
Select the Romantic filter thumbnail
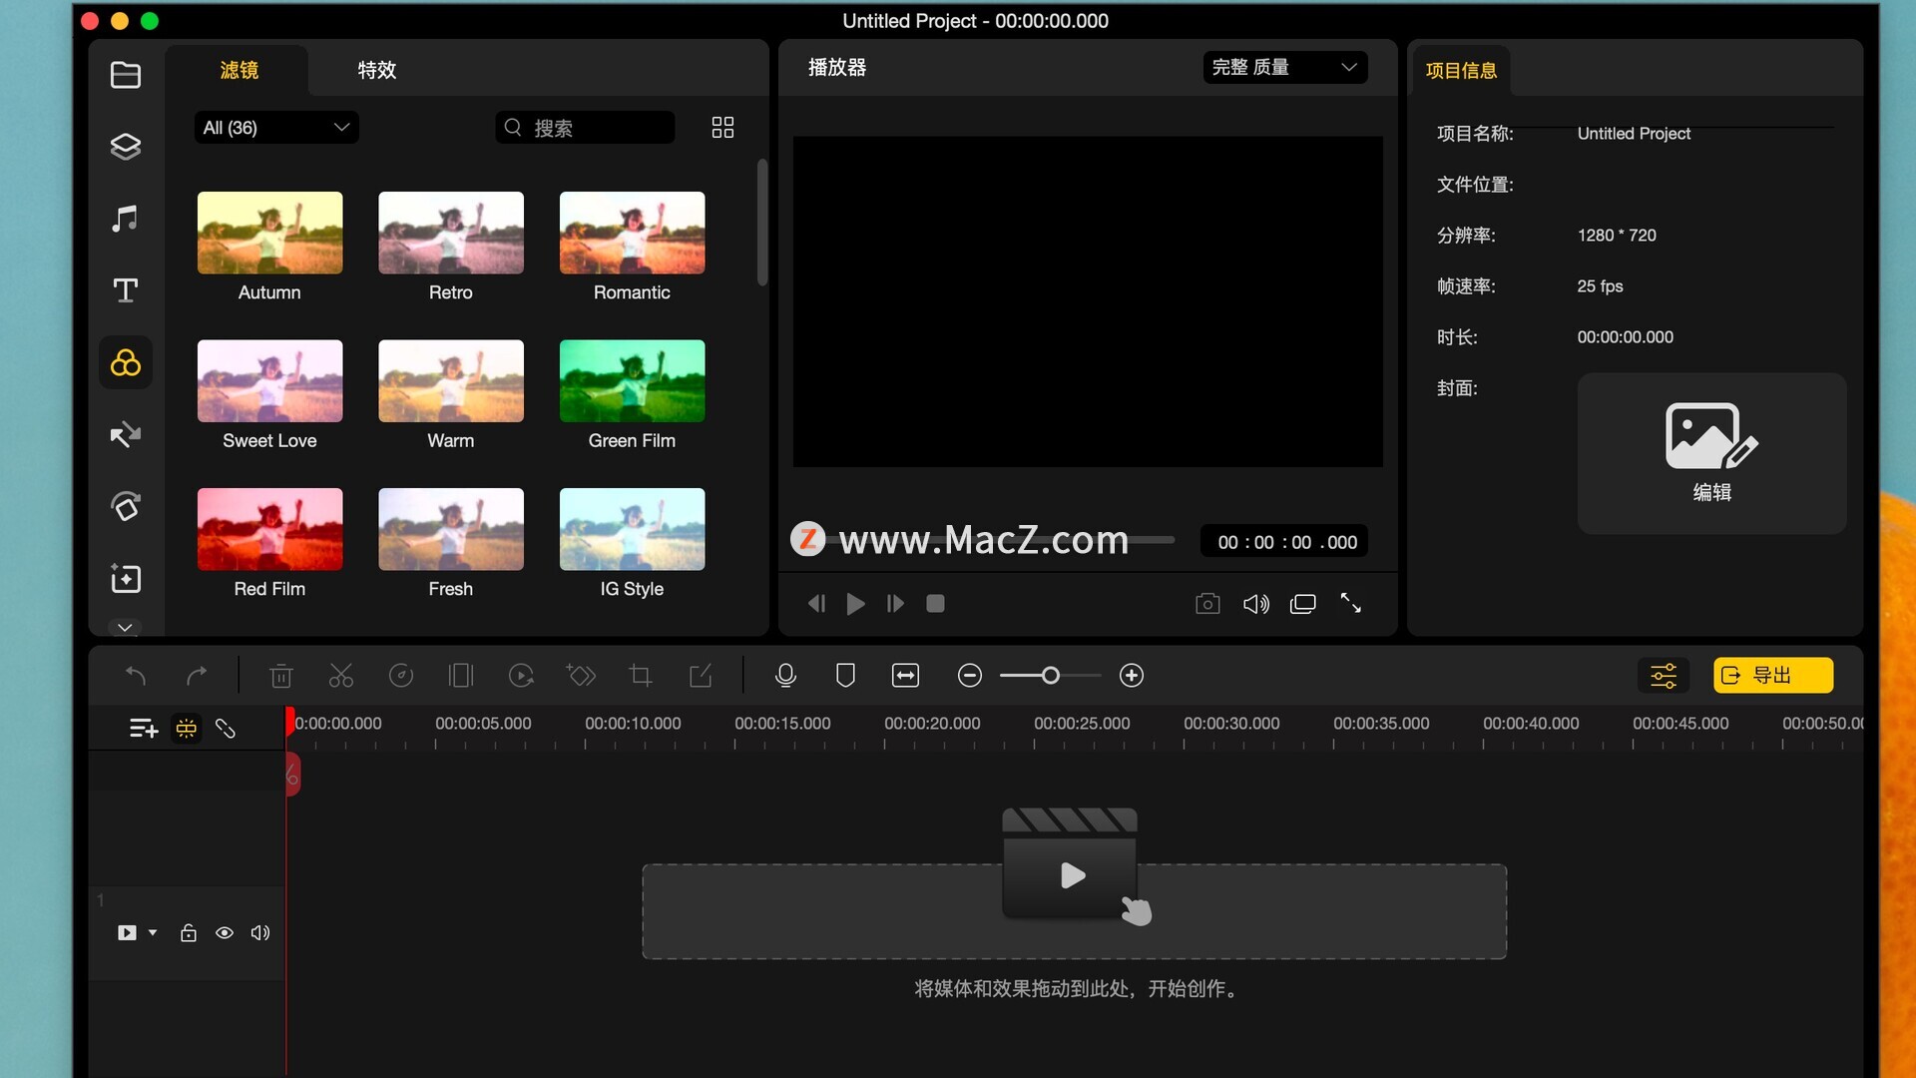tap(632, 233)
